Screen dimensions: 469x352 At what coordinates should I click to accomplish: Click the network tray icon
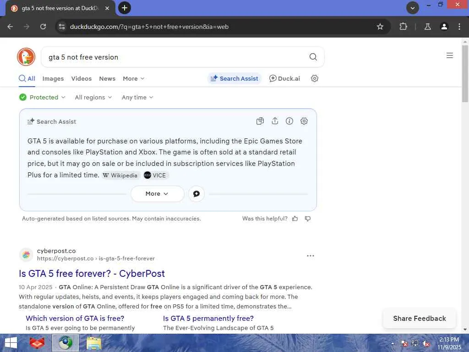414,343
